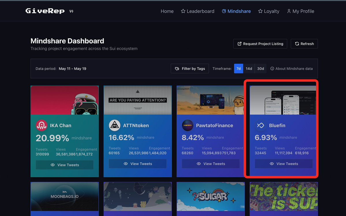This screenshot has width=346, height=216.
Task: Click the tag icon in Filter by Tags
Action: (177, 69)
